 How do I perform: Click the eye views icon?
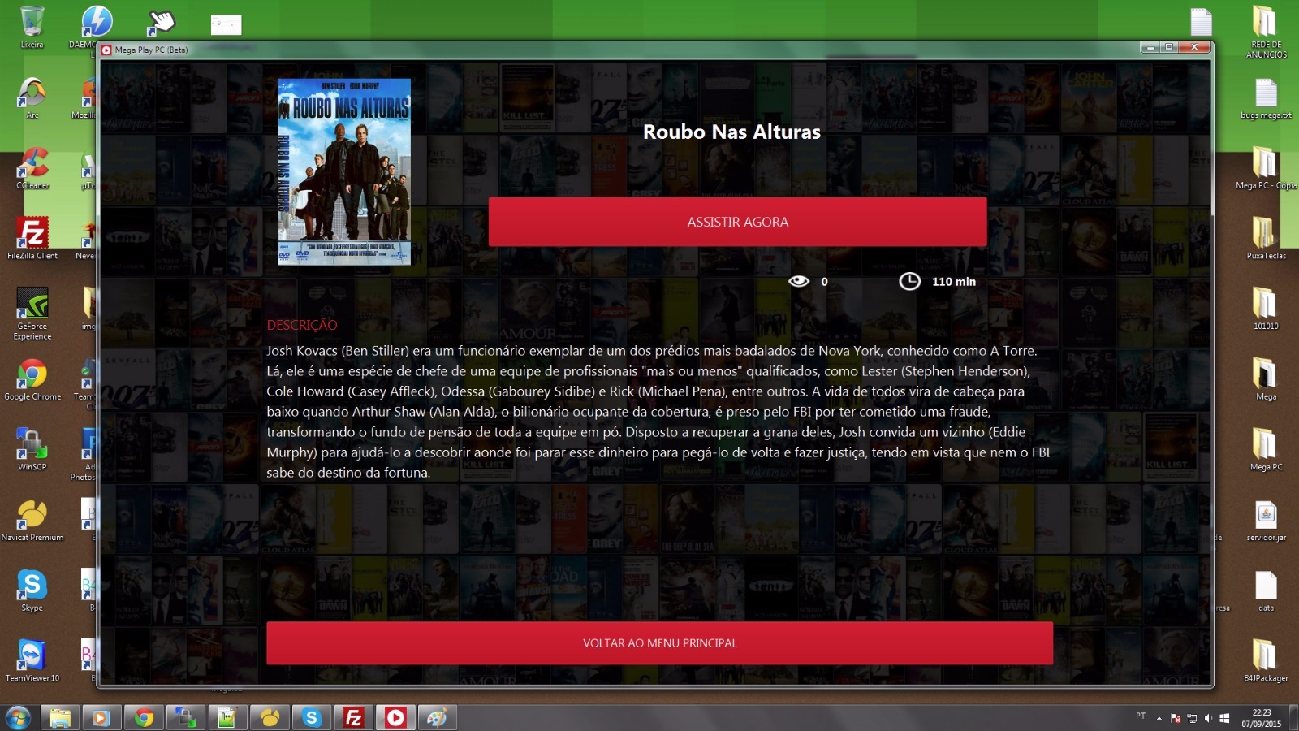[799, 281]
